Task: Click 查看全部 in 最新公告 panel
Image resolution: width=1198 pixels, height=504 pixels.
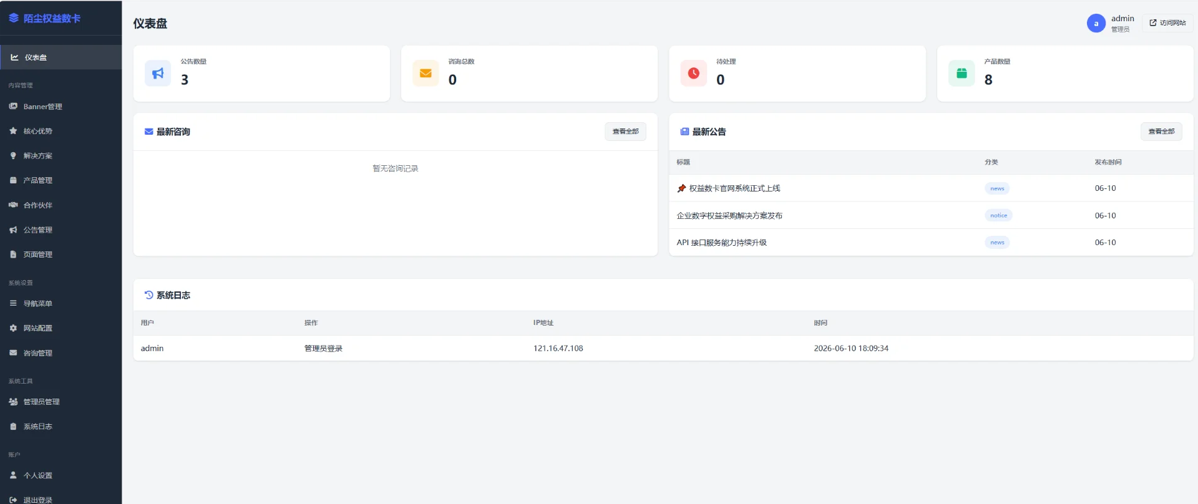Action: pos(1161,132)
